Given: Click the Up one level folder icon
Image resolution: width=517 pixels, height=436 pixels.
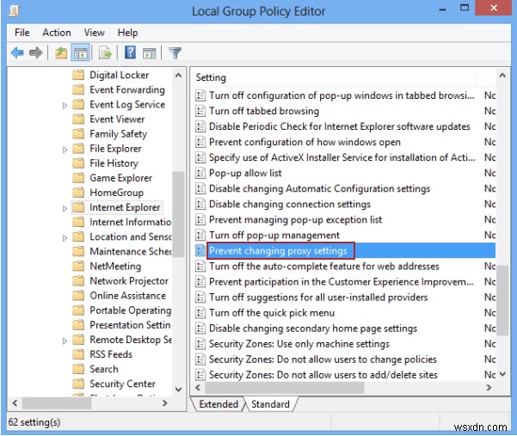Looking at the screenshot, I should [61, 52].
